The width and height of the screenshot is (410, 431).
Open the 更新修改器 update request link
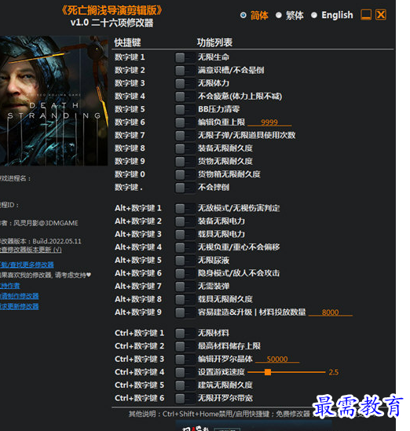(20, 306)
